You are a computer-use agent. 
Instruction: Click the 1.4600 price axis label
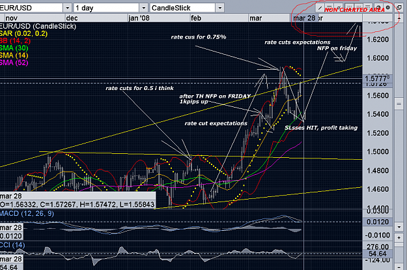tap(378, 189)
